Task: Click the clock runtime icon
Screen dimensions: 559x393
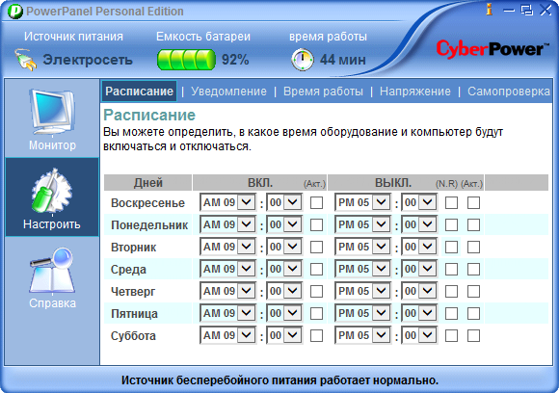Action: coord(303,60)
